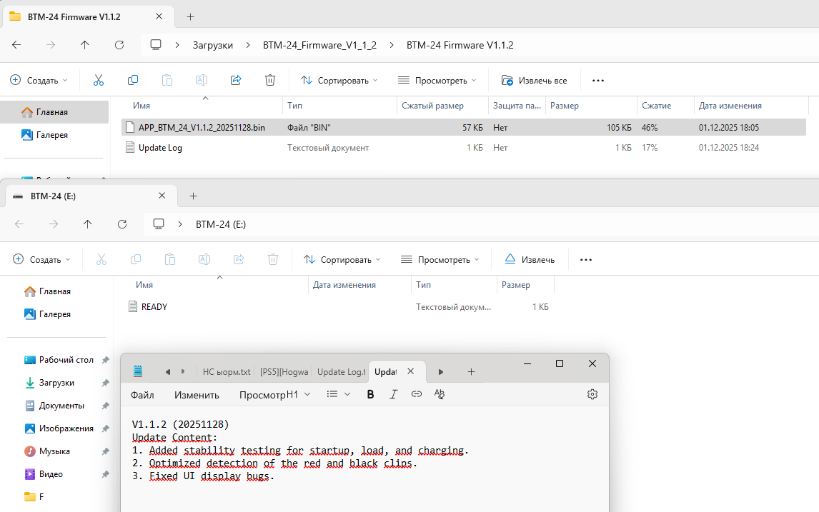Select the APP_BTM_24_V1.1.2_20251128.bin file

202,127
